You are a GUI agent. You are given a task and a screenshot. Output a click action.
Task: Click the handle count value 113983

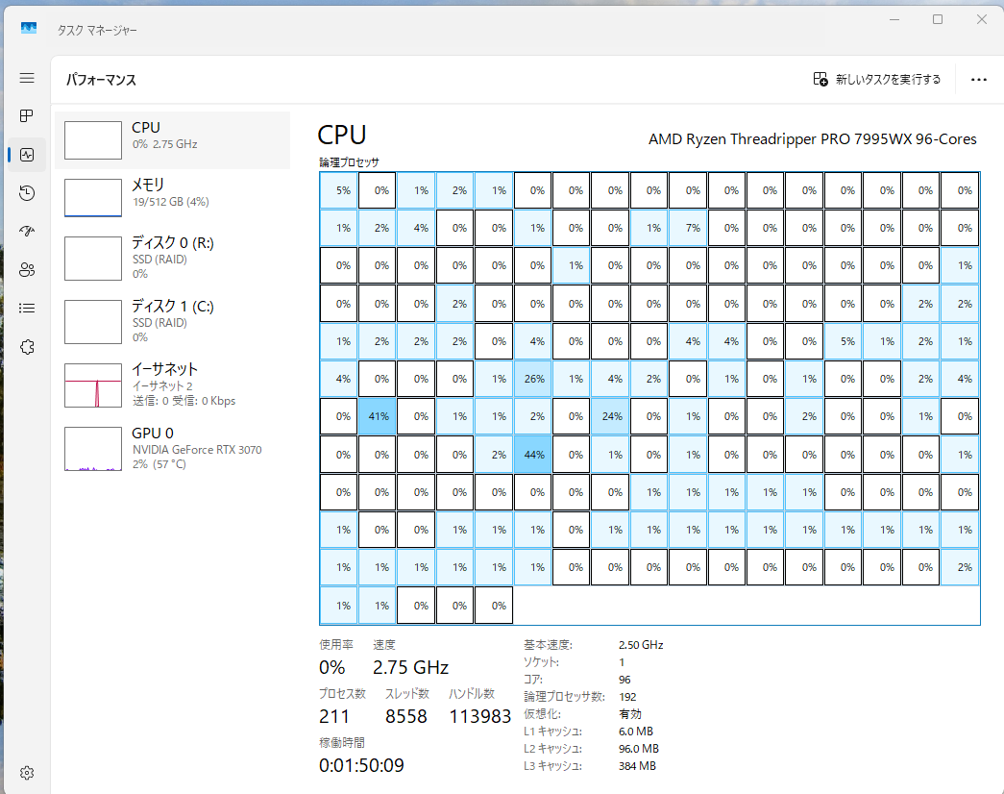[479, 716]
